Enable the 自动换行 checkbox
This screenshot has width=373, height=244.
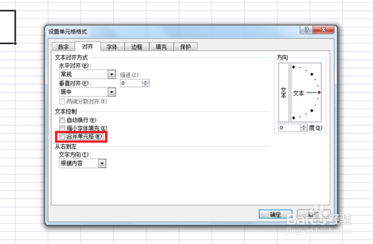tap(62, 120)
